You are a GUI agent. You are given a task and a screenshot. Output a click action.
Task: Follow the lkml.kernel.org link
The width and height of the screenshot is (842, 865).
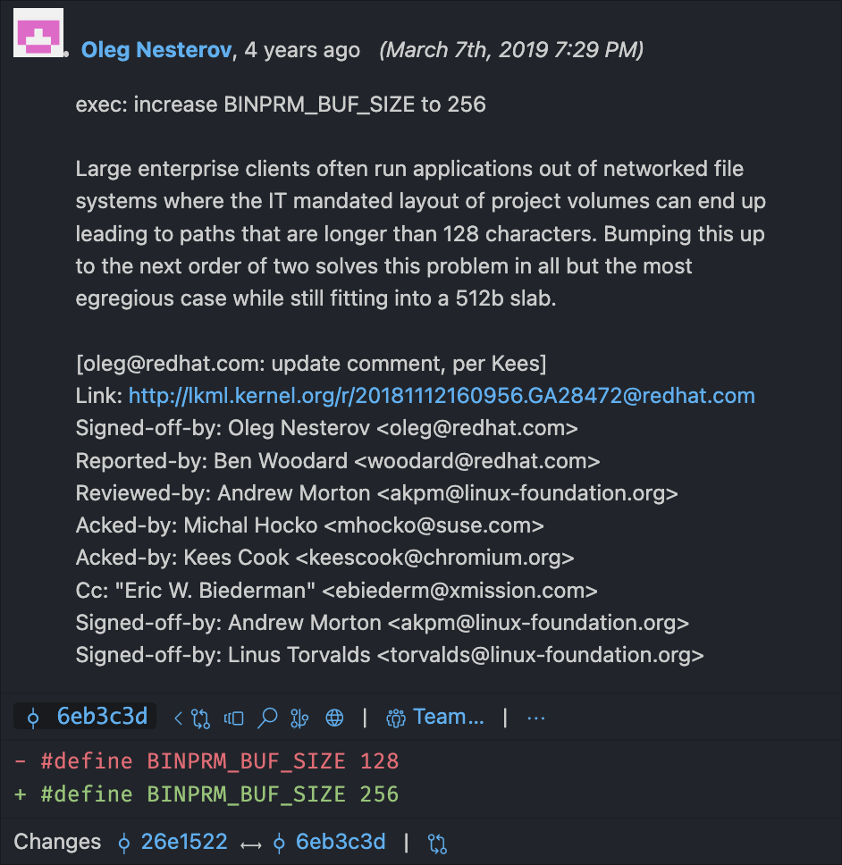pos(441,395)
